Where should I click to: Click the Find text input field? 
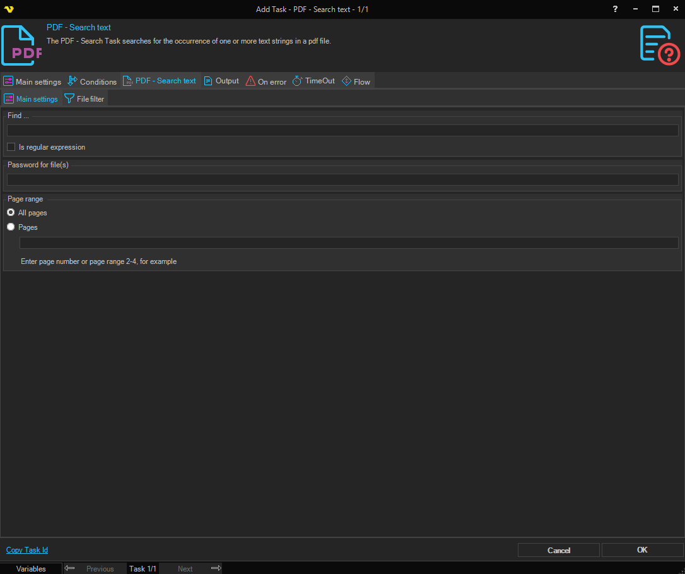342,131
